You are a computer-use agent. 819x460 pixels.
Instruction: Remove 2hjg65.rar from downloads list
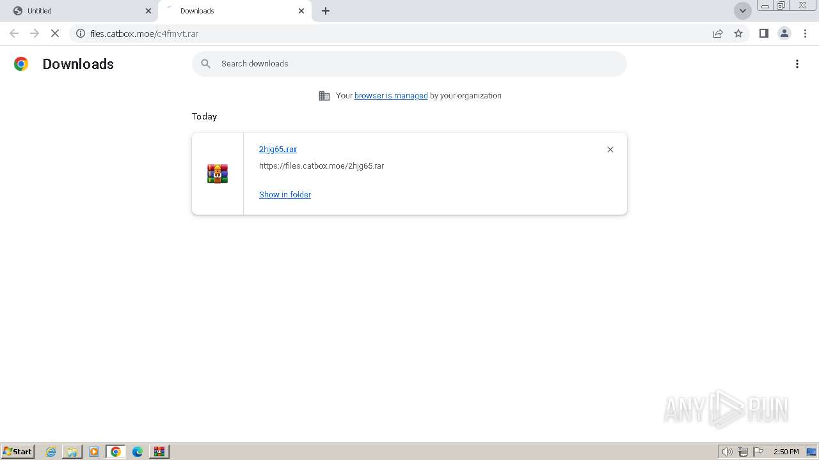(610, 149)
